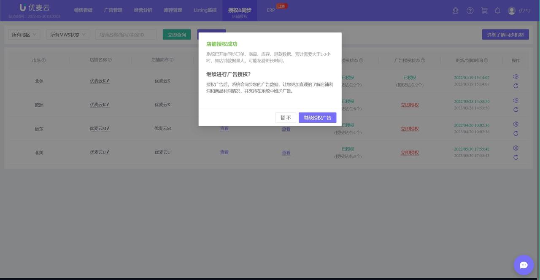Image resolution: width=540 pixels, height=280 pixels.
Task: Click the customer service icon in the top bar
Action: coord(456,11)
